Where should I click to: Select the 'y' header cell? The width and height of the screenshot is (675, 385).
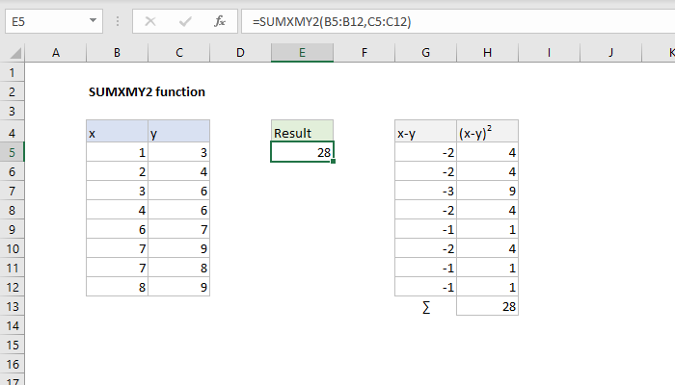tap(179, 131)
